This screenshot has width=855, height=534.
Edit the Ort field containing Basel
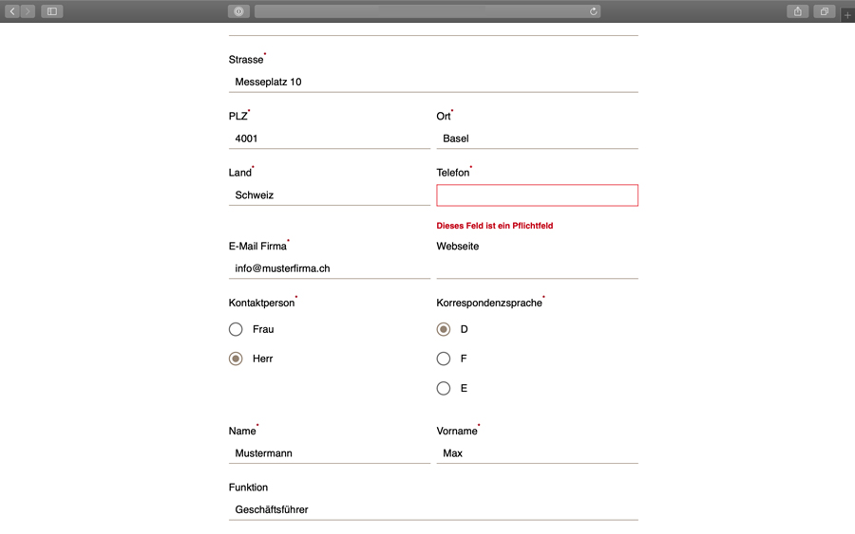pos(537,138)
